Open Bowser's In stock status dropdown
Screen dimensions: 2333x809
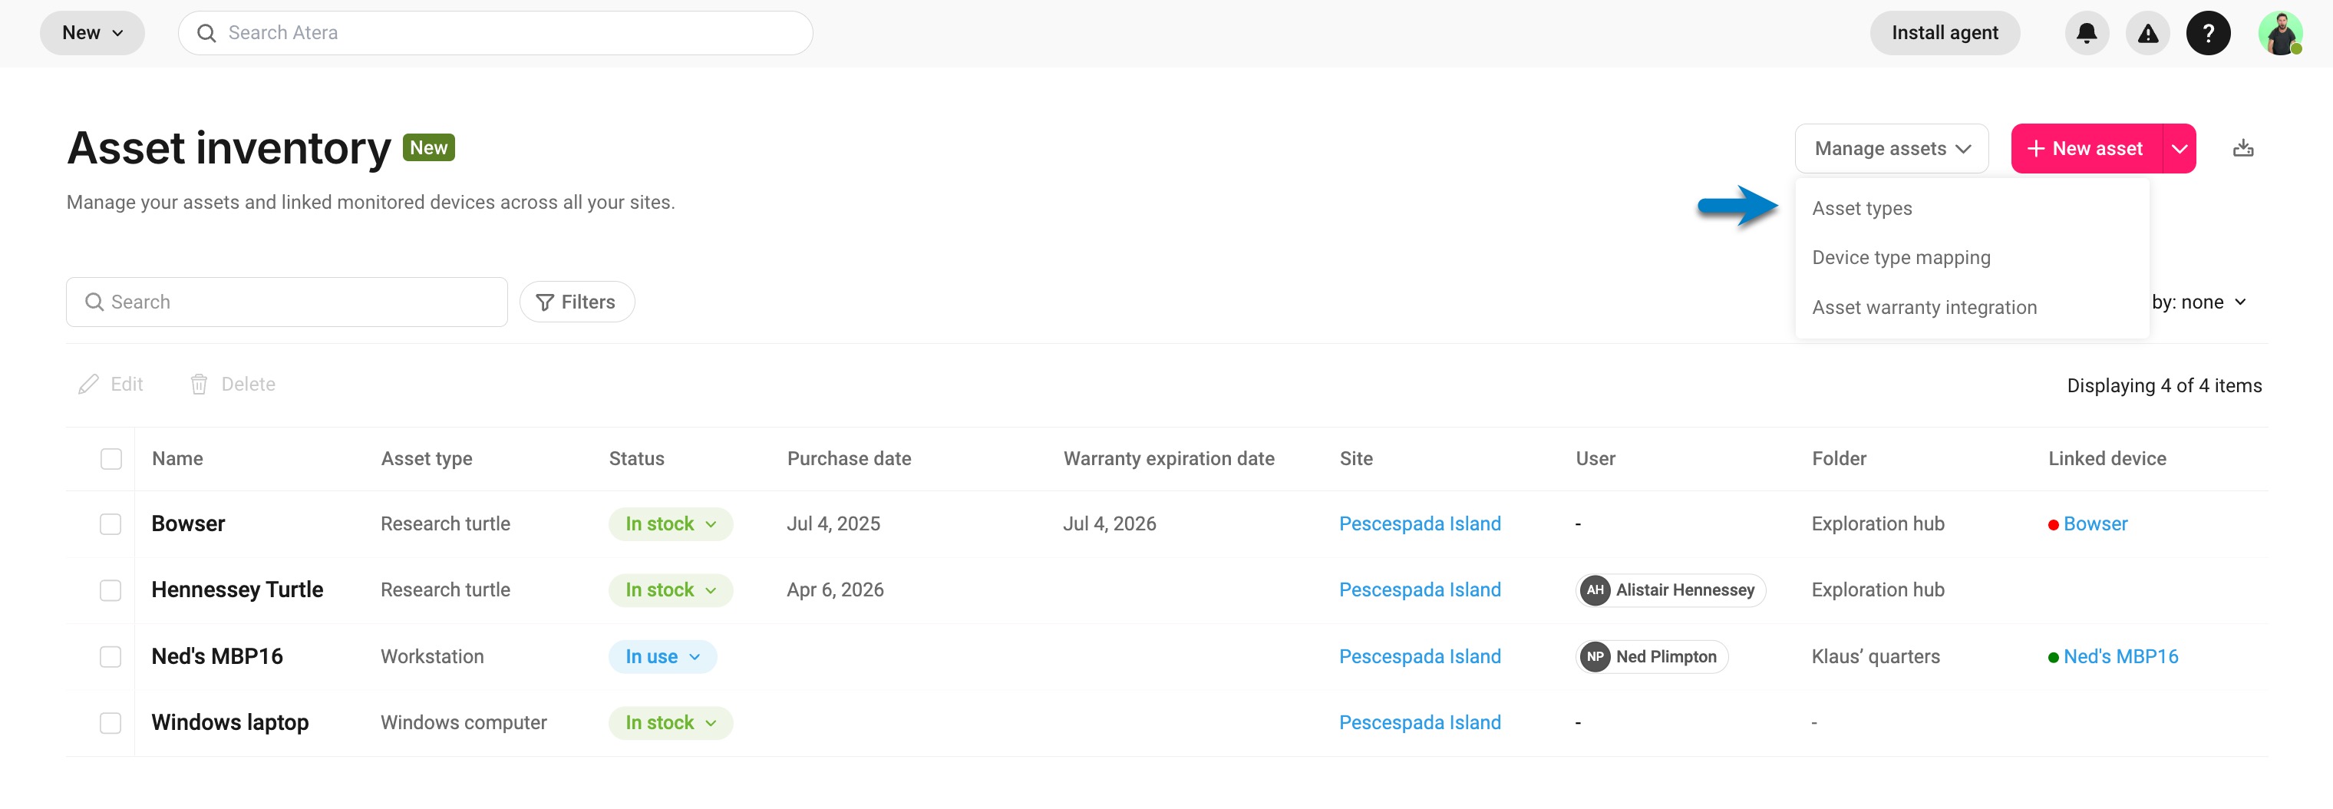coord(670,523)
